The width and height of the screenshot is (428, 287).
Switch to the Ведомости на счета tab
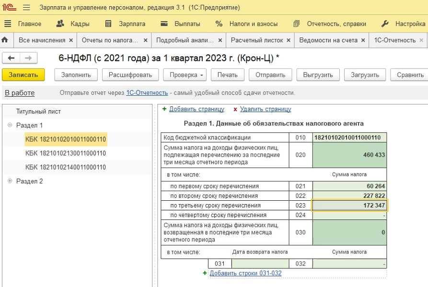point(328,40)
